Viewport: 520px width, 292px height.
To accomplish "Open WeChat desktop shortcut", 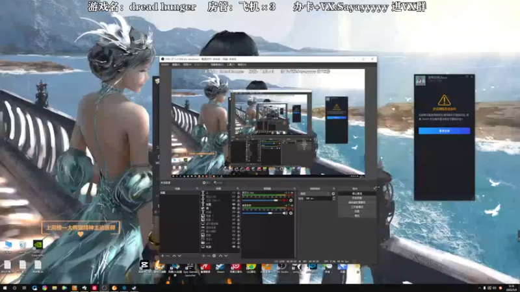I will coord(328,268).
